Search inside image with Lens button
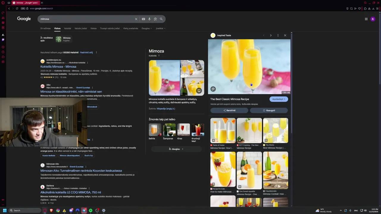This screenshot has width=381, height=214. (213, 89)
